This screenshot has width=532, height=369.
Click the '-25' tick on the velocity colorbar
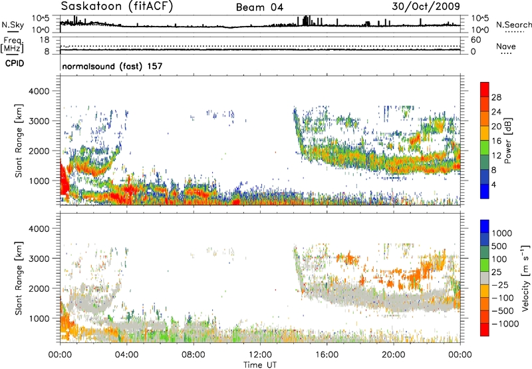tap(500, 285)
